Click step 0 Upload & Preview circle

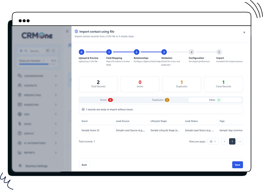coord(81,52)
